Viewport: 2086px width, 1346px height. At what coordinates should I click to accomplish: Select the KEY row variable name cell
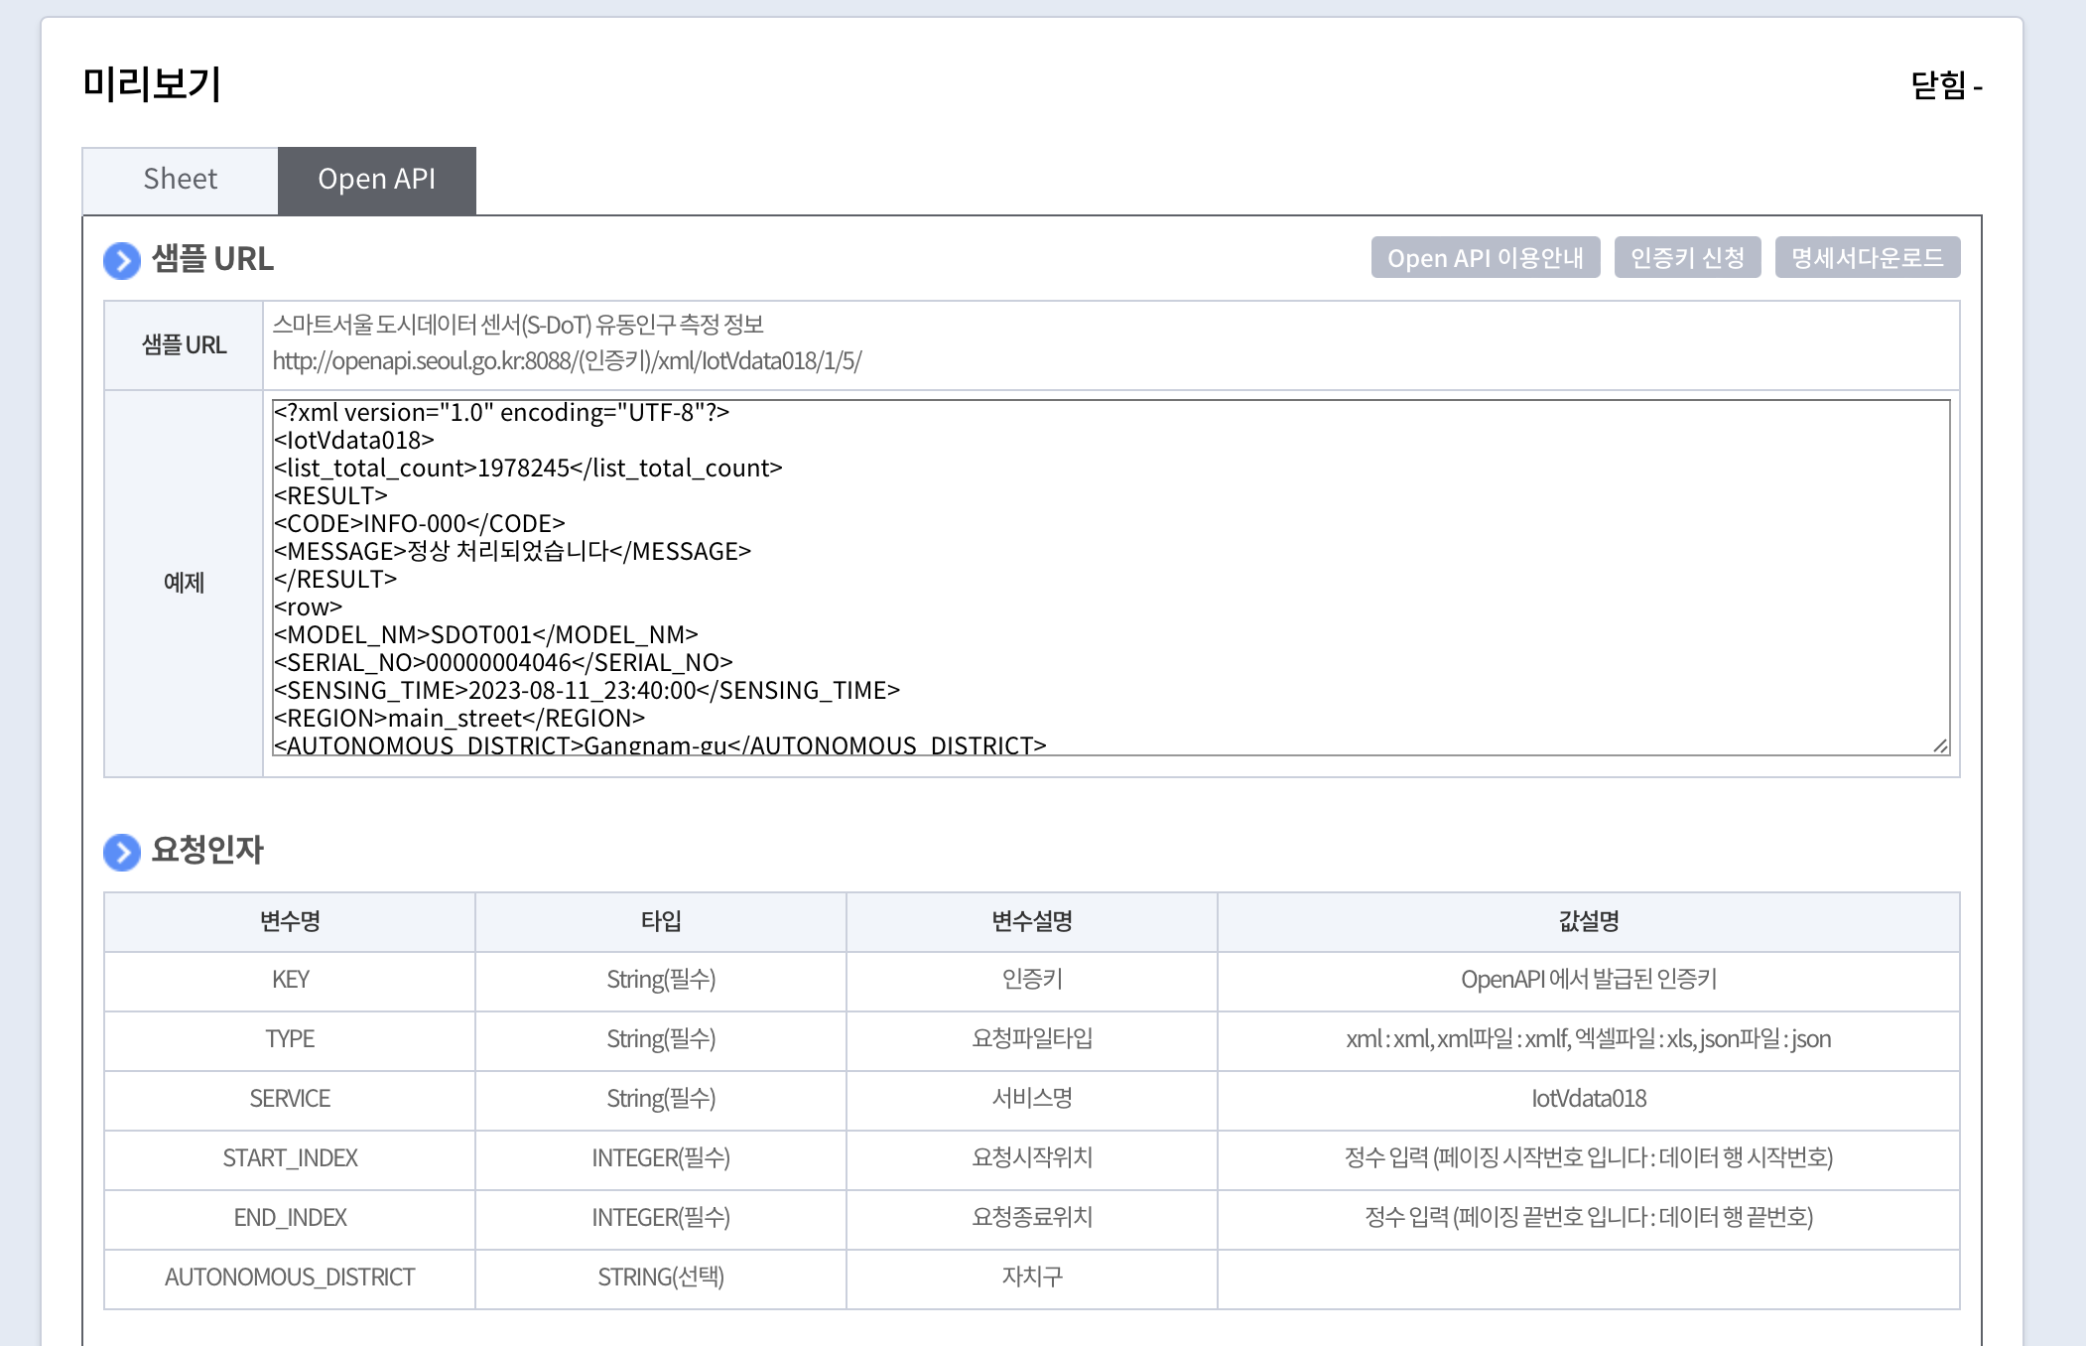point(290,981)
